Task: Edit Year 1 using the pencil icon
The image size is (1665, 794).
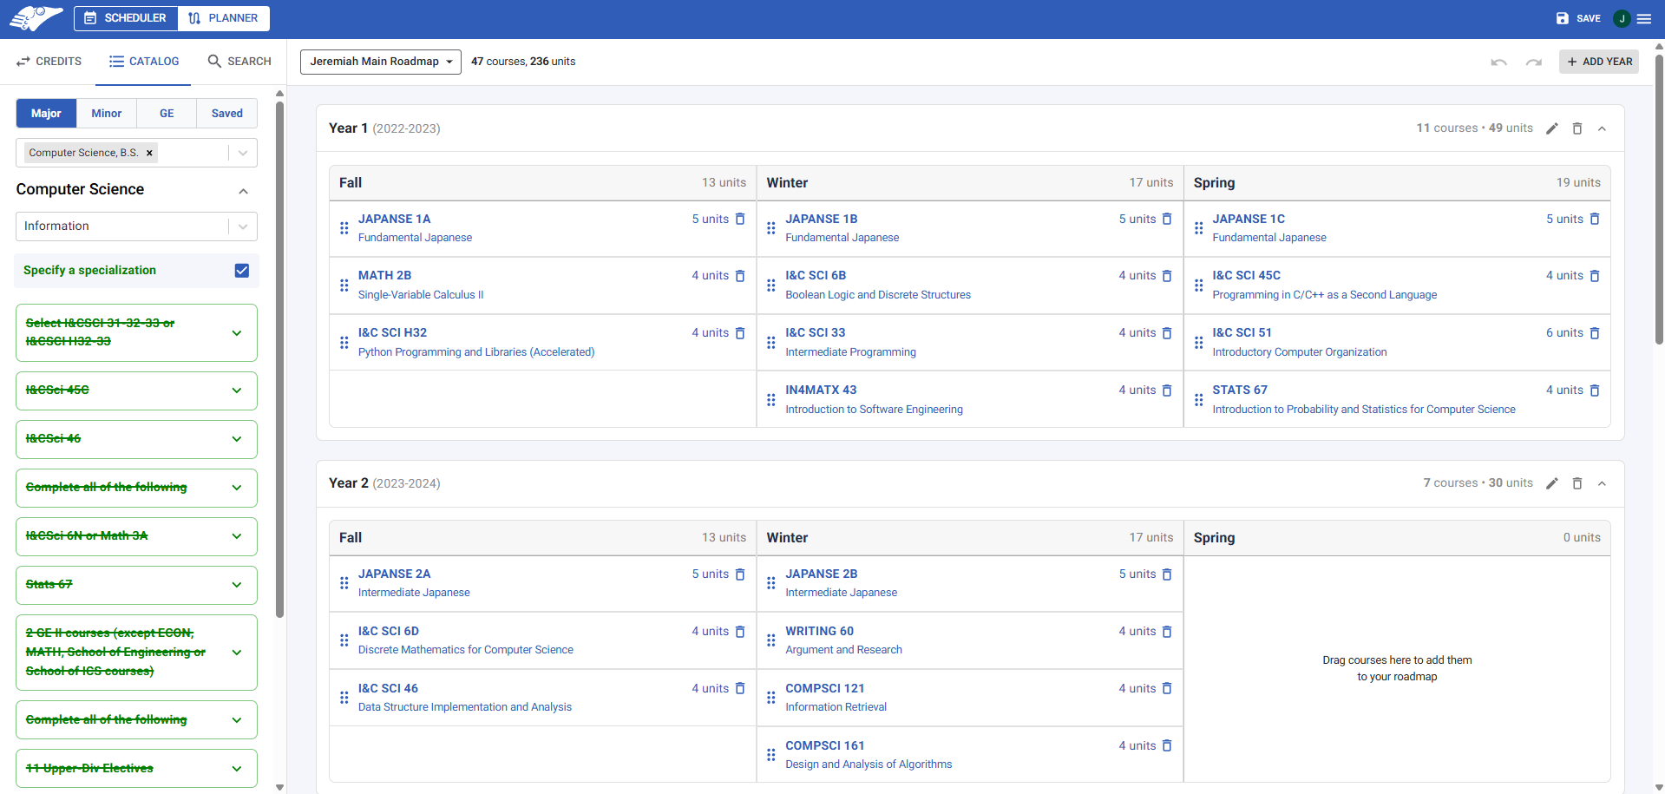Action: 1552,128
